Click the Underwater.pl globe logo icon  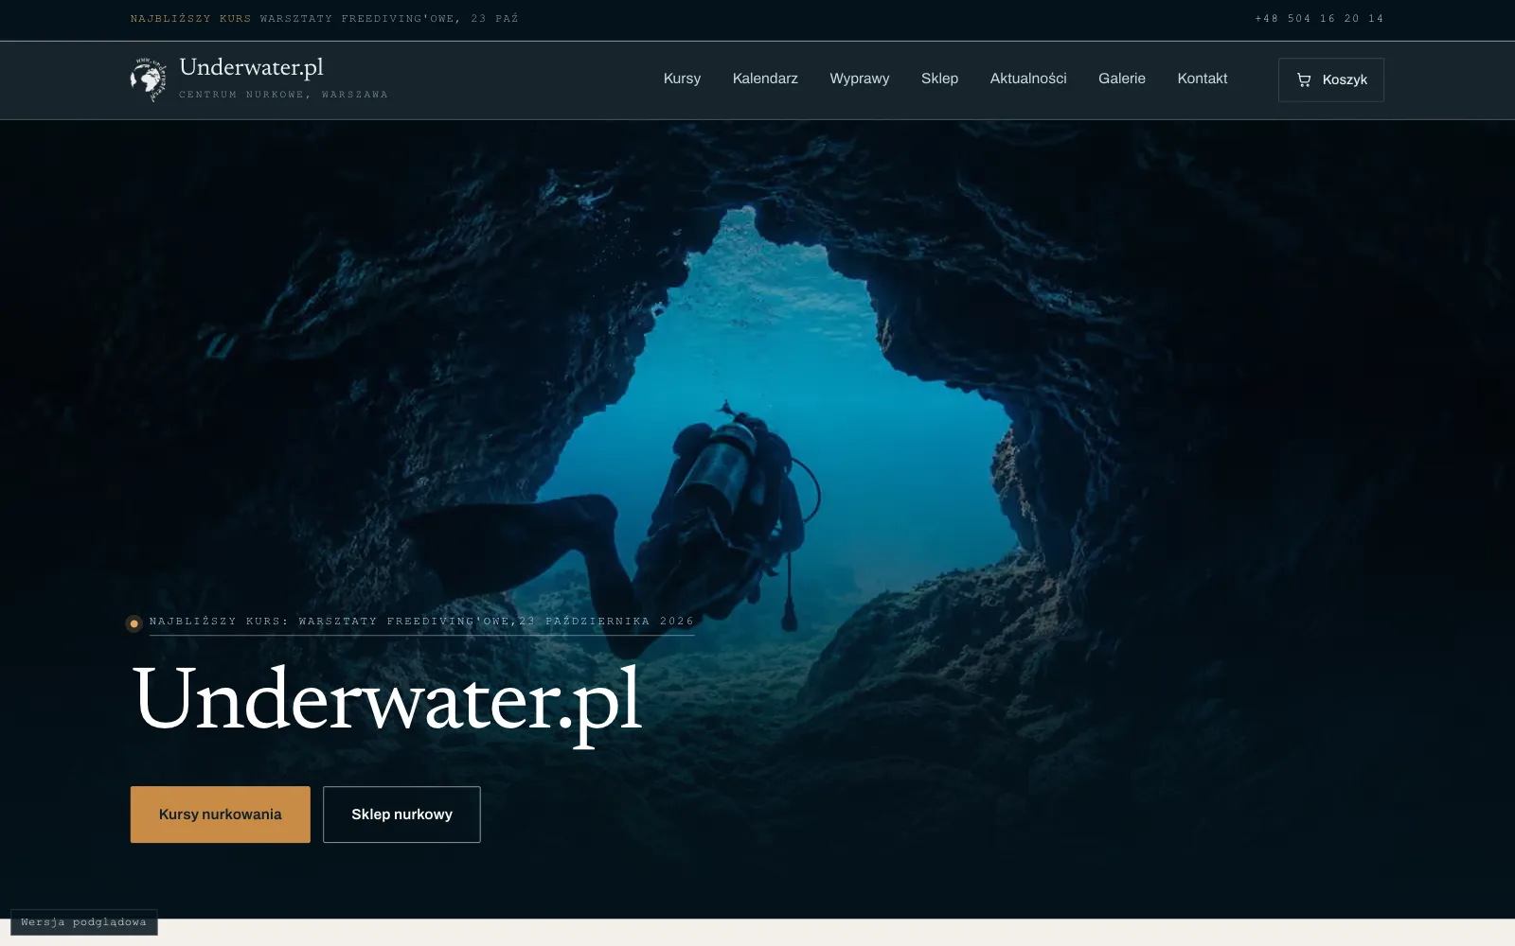point(149,79)
